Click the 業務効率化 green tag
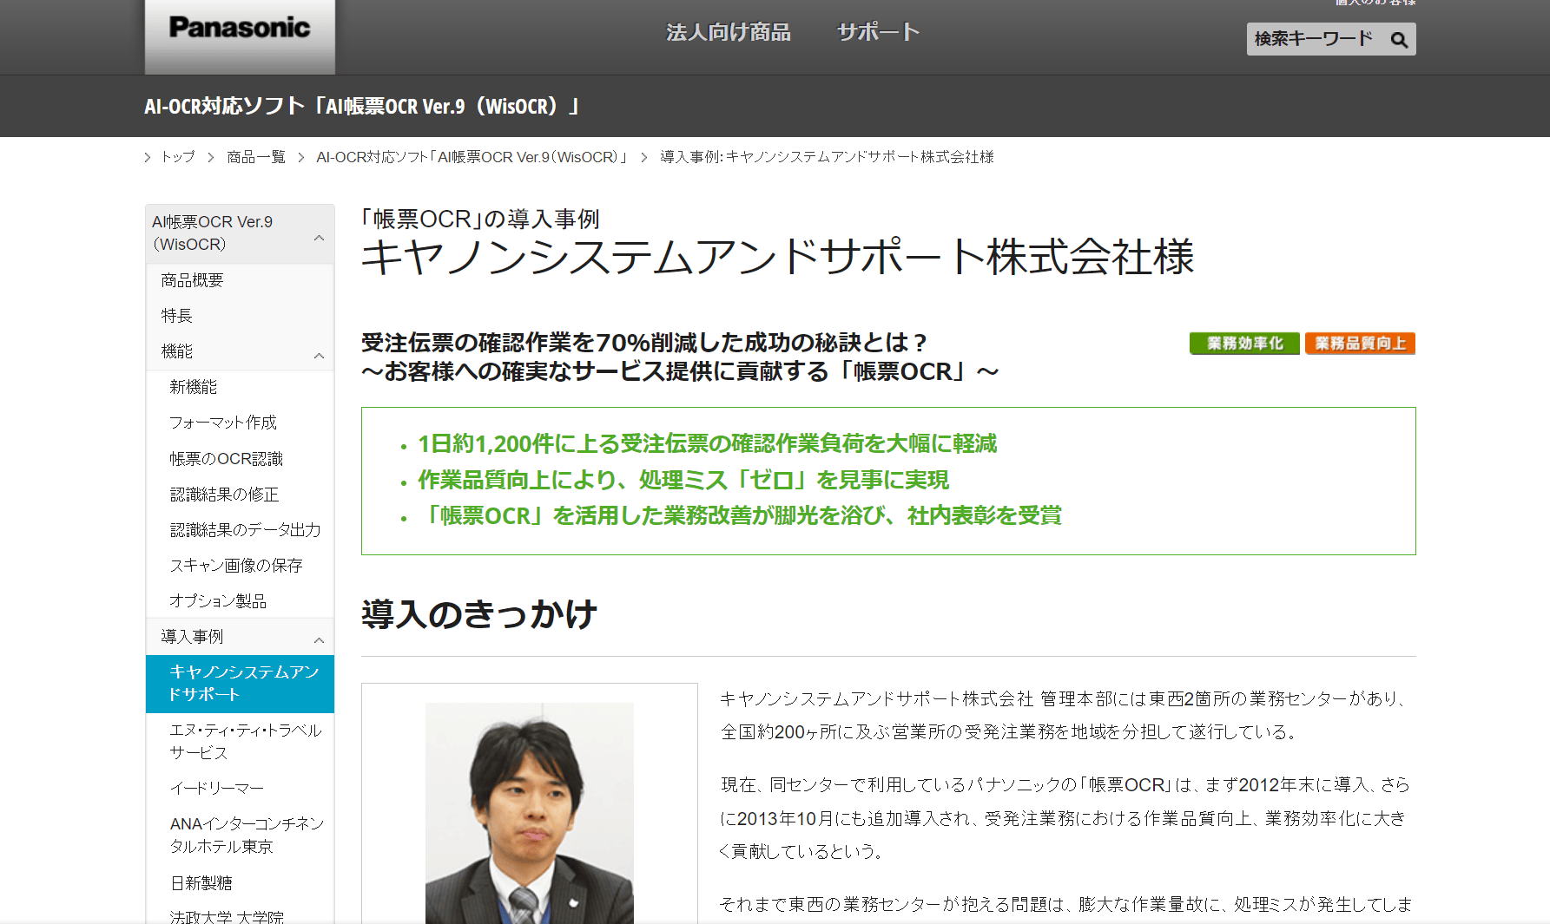 pyautogui.click(x=1244, y=344)
